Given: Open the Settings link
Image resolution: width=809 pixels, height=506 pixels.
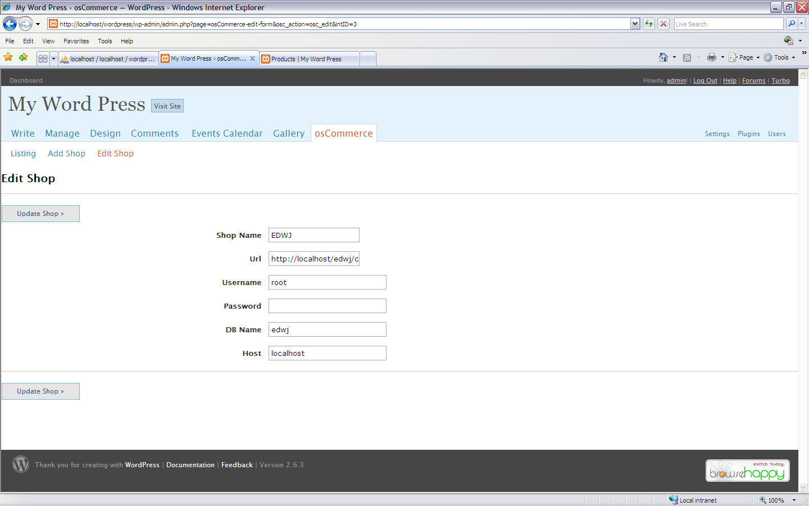Looking at the screenshot, I should point(717,134).
